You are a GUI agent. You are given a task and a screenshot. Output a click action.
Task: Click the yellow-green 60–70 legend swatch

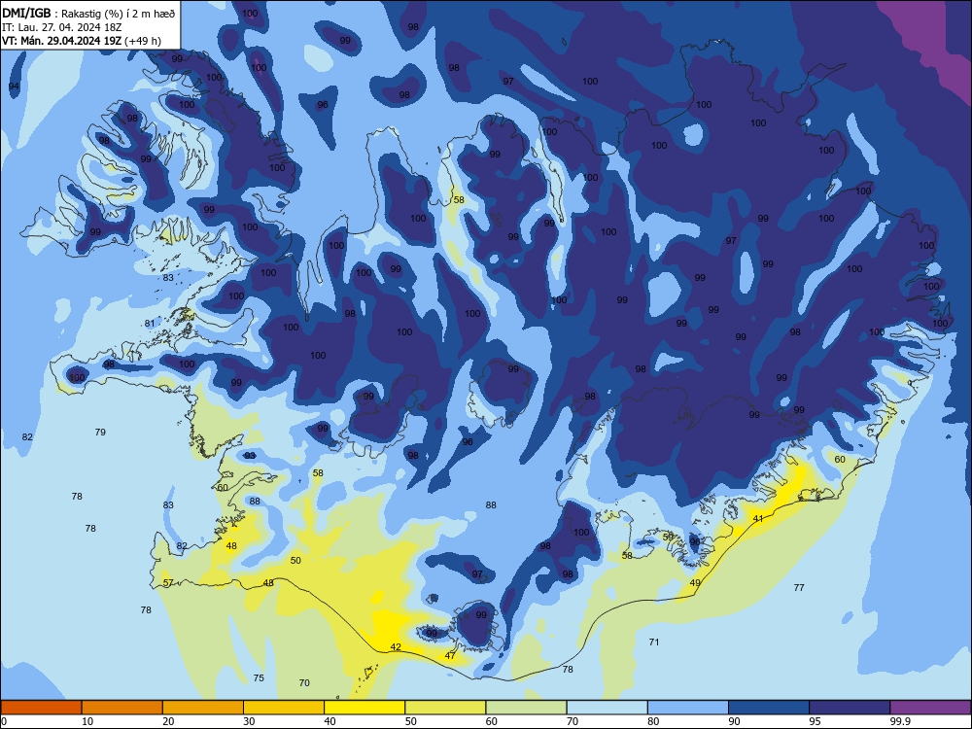tap(526, 708)
